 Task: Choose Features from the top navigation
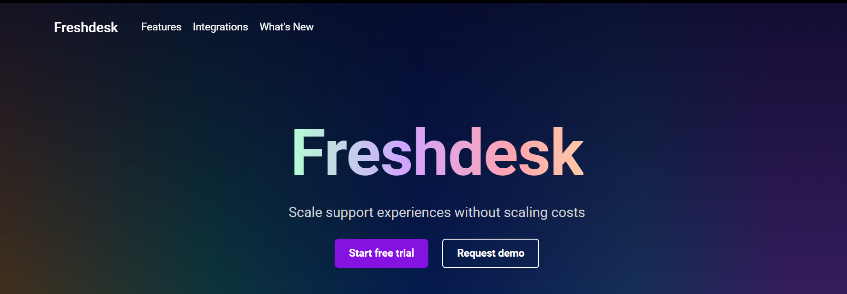pos(161,27)
